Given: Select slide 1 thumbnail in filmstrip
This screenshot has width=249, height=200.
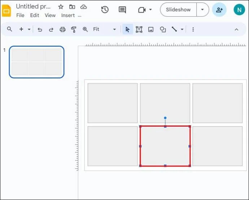Looking at the screenshot, I should click(x=37, y=62).
